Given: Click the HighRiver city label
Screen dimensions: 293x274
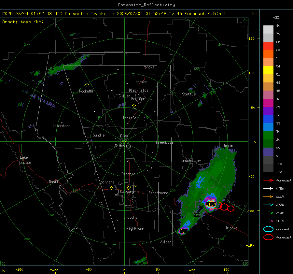Looking at the screenshot, I should tap(135, 229).
